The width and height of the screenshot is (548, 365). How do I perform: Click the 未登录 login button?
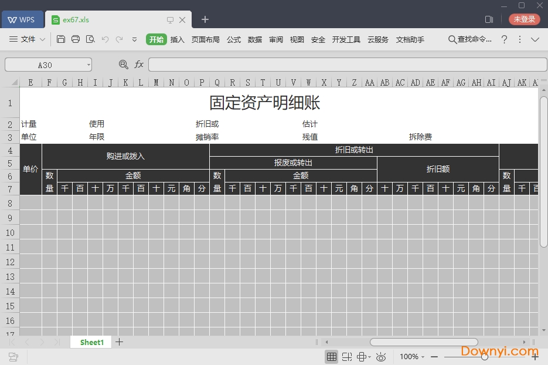pos(524,19)
